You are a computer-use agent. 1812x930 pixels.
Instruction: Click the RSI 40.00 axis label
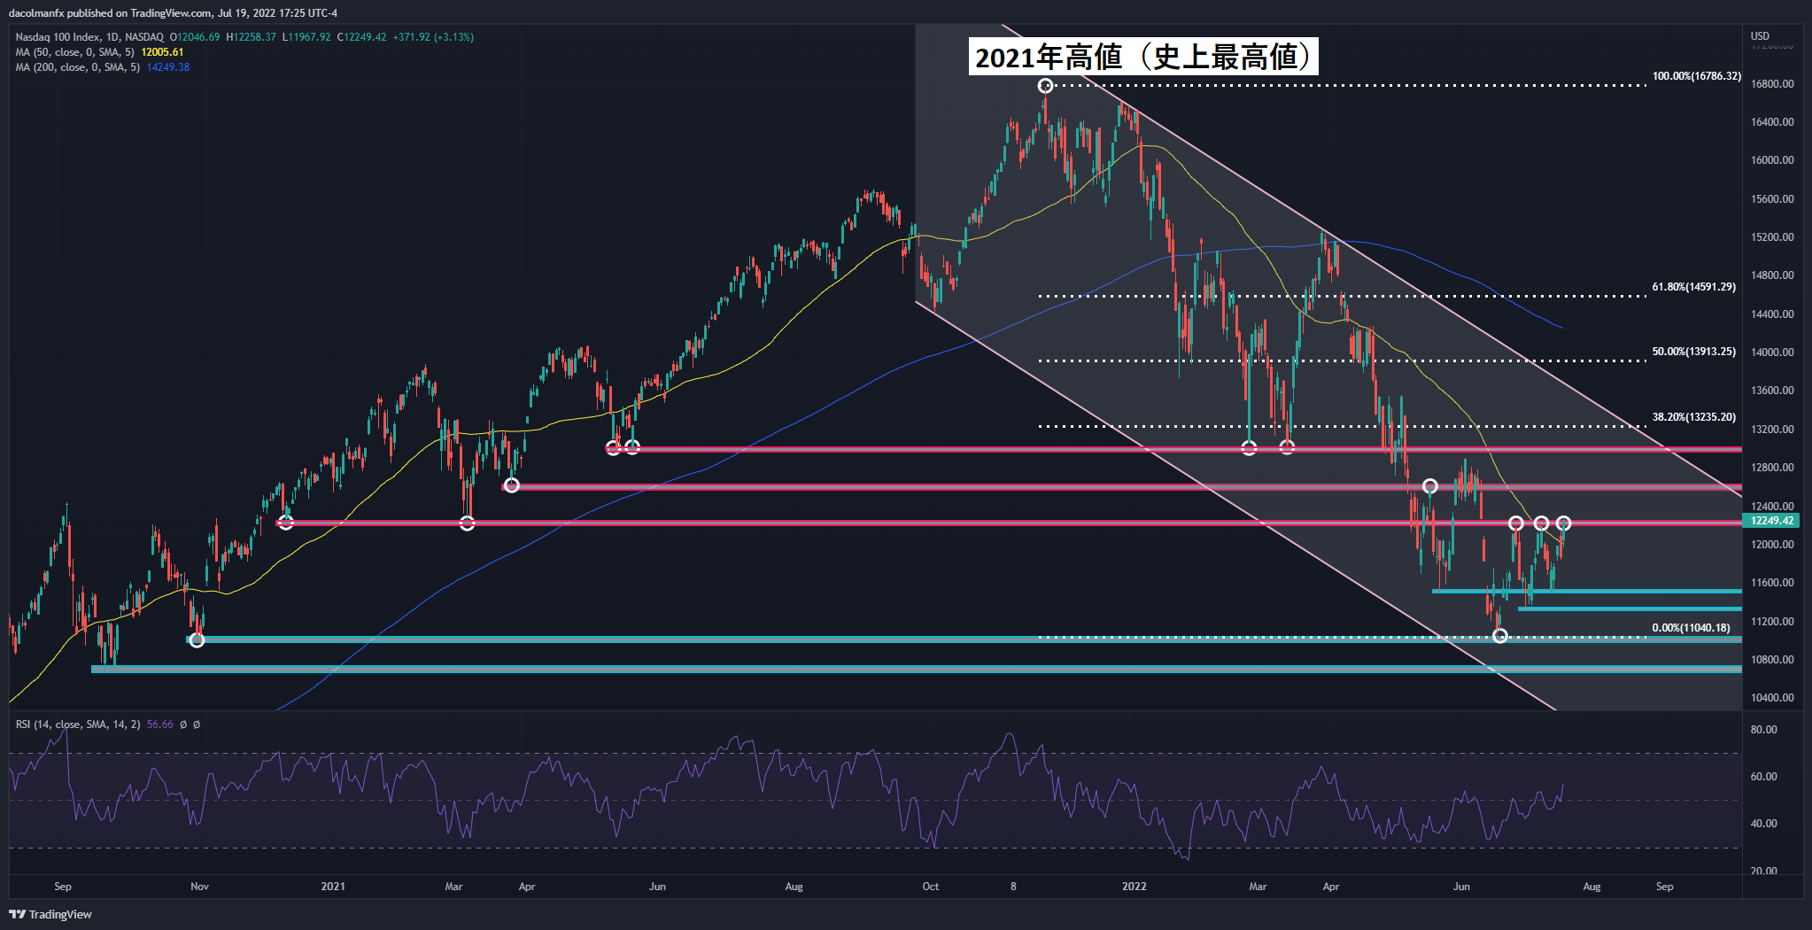coord(1764,824)
